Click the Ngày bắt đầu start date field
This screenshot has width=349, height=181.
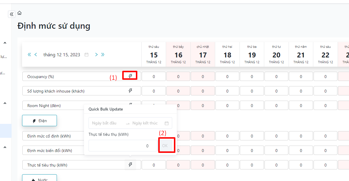(105, 123)
